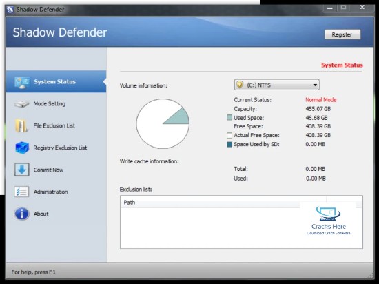
Task: Click the lightbulb icon in volume dropdown
Action: (x=240, y=85)
